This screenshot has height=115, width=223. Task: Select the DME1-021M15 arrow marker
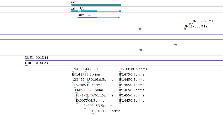coord(192,24)
